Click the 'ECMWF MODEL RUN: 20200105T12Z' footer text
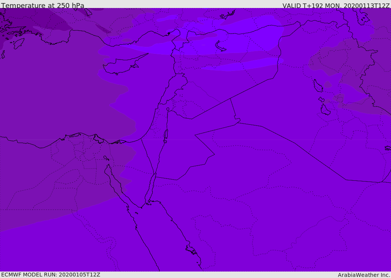The width and height of the screenshot is (391, 278). [x=51, y=275]
